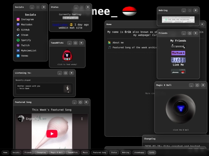Visit the Japanese kanji friend badge
The image size is (209, 156).
coord(178,60)
